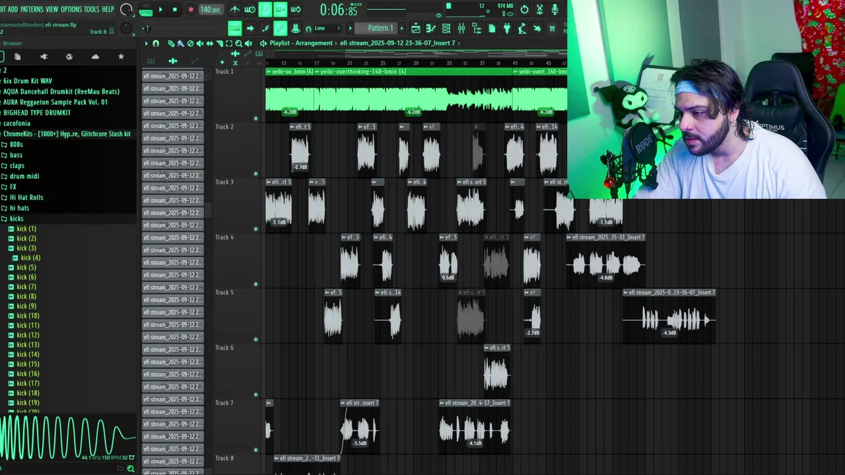Open the HELP menu
This screenshot has height=475, width=845.
tap(108, 9)
